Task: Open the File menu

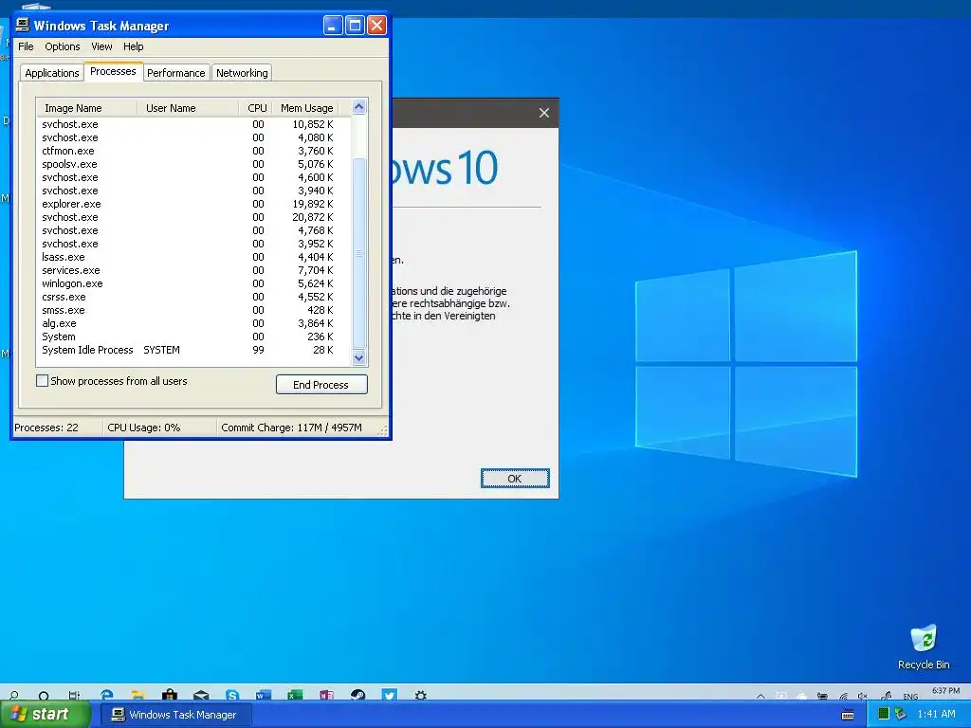Action: pyautogui.click(x=26, y=46)
